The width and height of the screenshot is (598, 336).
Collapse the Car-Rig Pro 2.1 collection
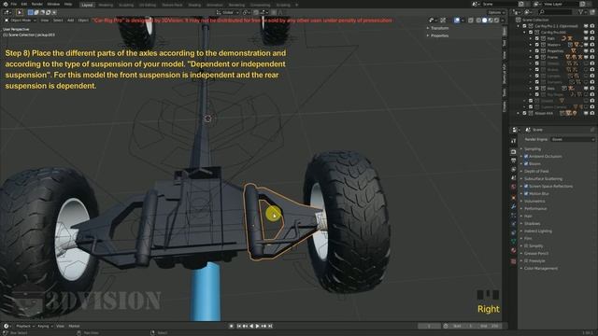[519, 26]
